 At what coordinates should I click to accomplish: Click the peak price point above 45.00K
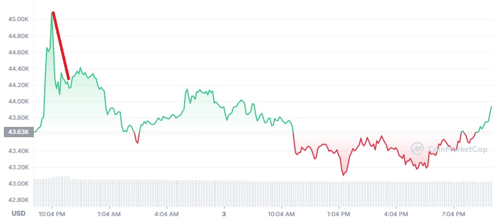click(52, 13)
